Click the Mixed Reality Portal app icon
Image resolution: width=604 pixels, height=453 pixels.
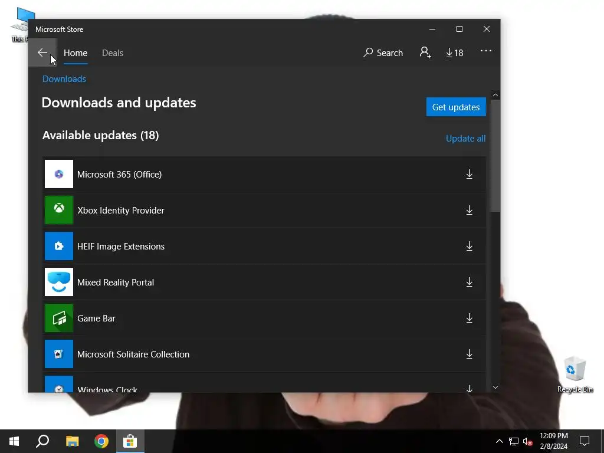coord(59,282)
